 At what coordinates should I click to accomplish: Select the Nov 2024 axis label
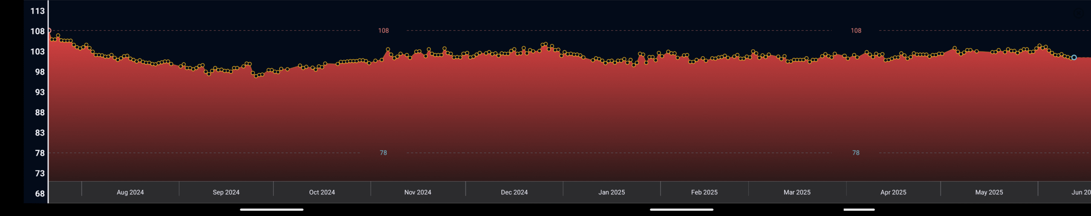(x=418, y=192)
